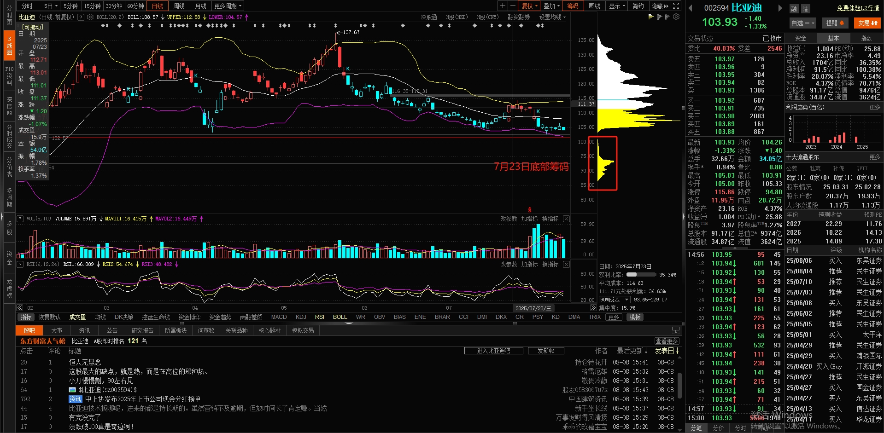This screenshot has height=433, width=884.
Task: Click the fullscreen expand icon in chart toolbar
Action: pos(676,6)
